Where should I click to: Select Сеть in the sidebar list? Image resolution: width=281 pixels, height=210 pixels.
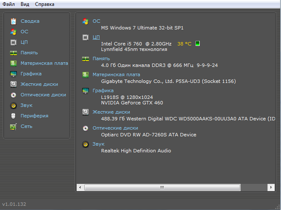pyautogui.click(x=26, y=126)
